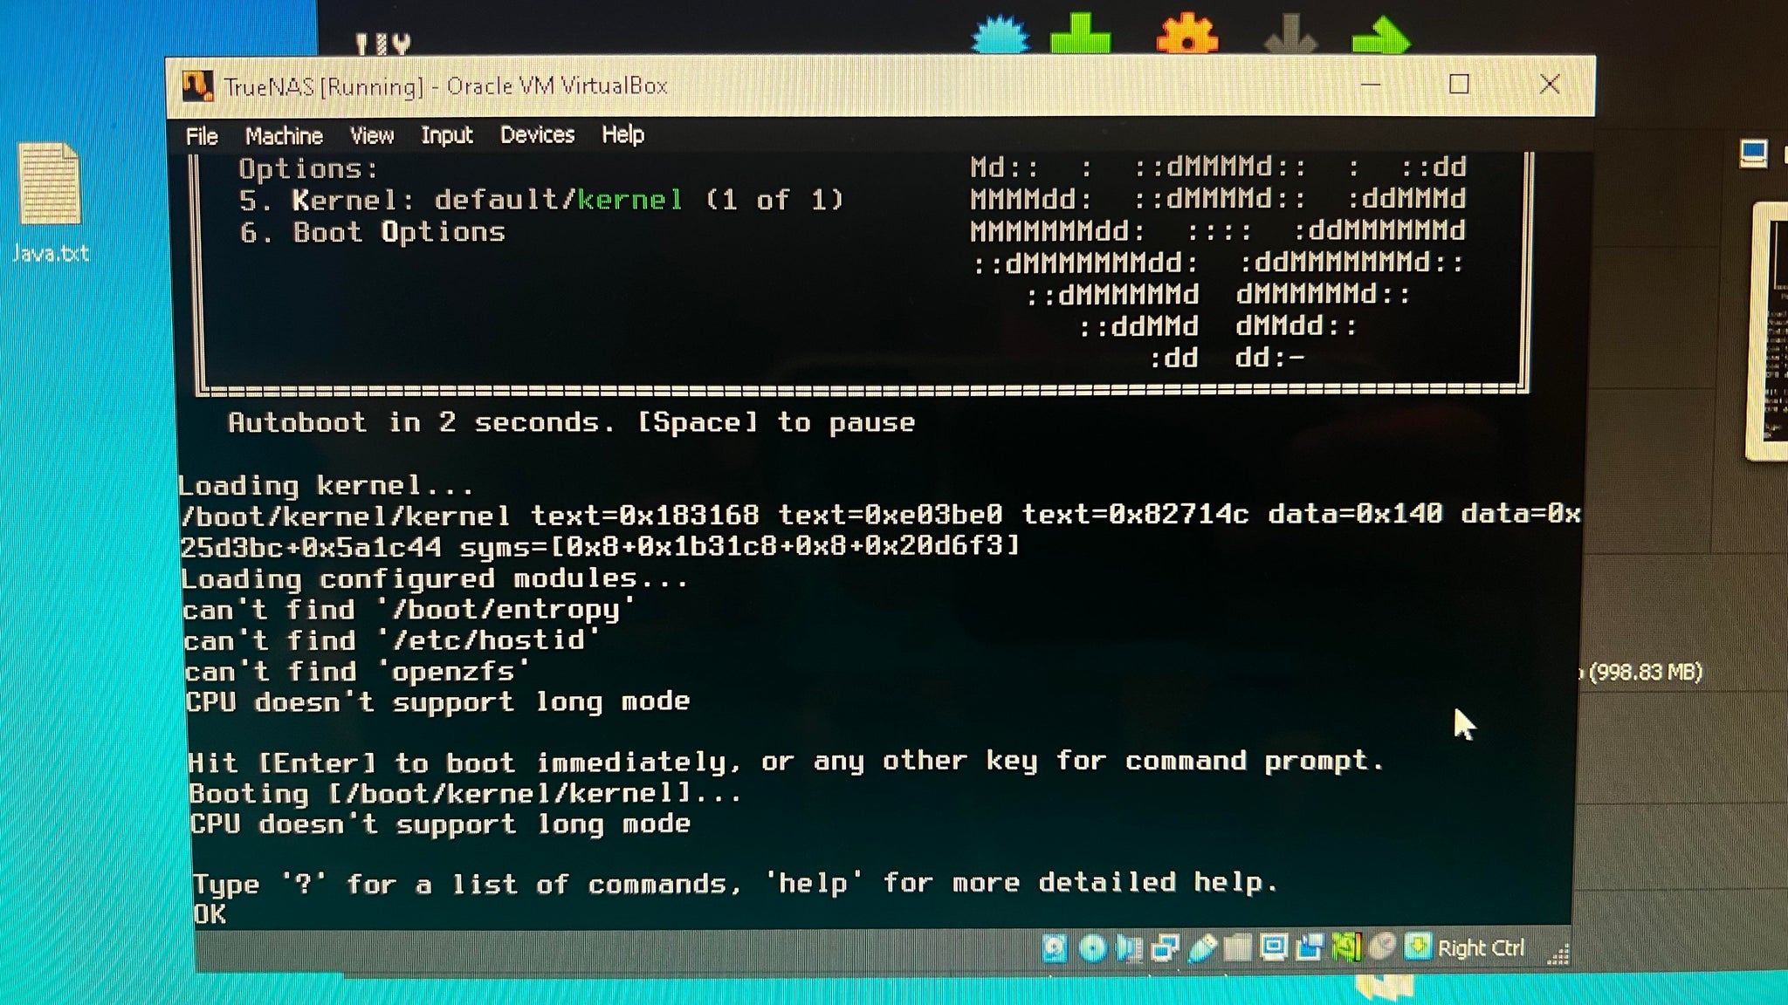The height and width of the screenshot is (1005, 1788).
Task: Click "can't find '/boot/entropy'" line
Action: point(409,609)
